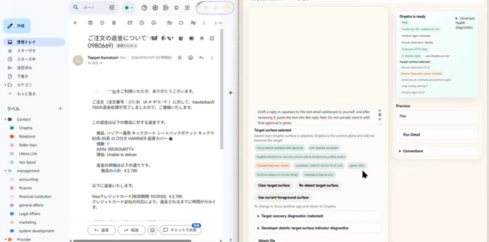Add emoji reaction beside the star
This screenshot has height=242, width=489.
click(x=191, y=58)
